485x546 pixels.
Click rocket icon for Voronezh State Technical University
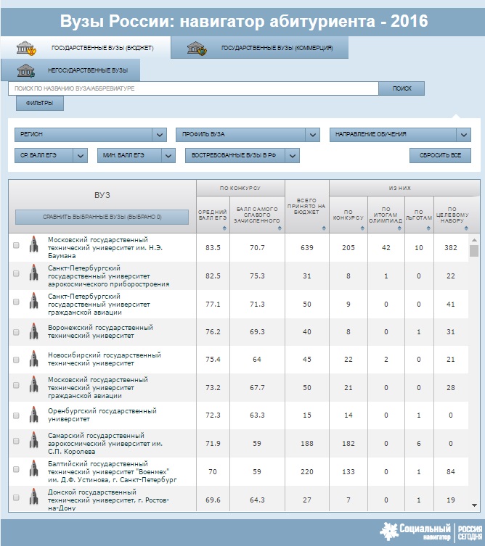pos(34,331)
